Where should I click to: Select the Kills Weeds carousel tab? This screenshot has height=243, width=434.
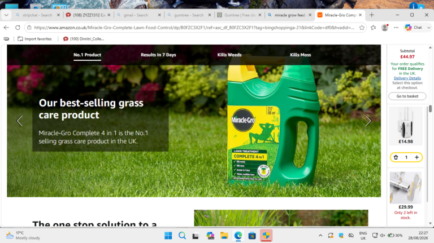coord(229,55)
